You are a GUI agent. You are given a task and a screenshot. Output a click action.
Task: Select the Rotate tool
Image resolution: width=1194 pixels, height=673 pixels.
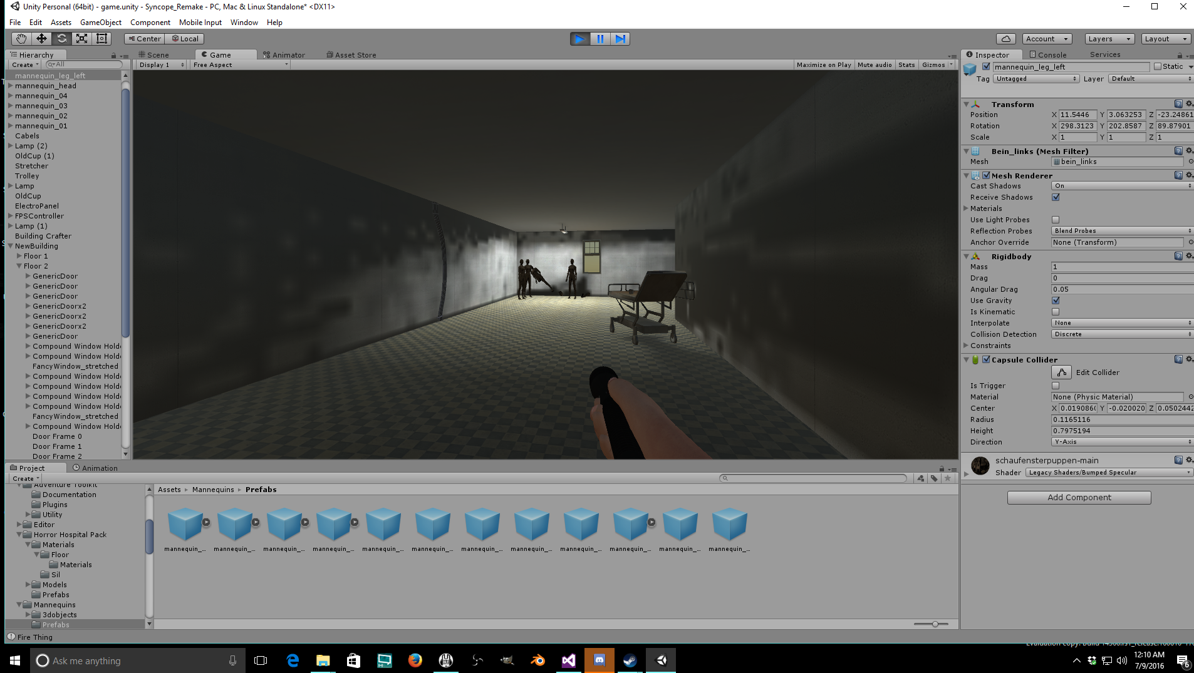[61, 39]
